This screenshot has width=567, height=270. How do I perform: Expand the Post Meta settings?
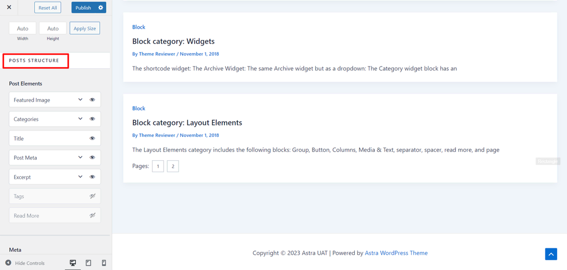coord(80,157)
